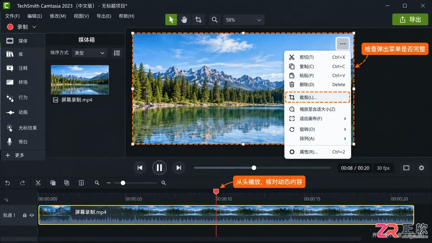
Task: Click the timeline zoom-to-fit magnifier icon
Action: coord(97,183)
